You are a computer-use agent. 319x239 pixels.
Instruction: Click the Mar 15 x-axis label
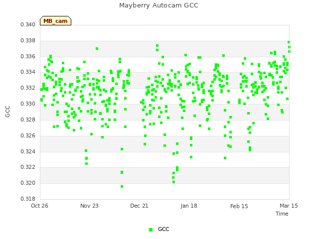(289, 206)
